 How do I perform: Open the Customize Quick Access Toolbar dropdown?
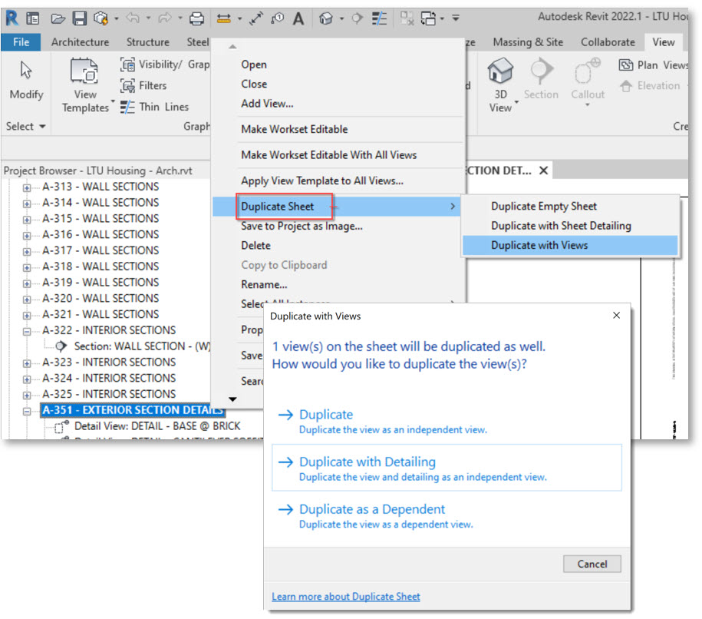(456, 18)
